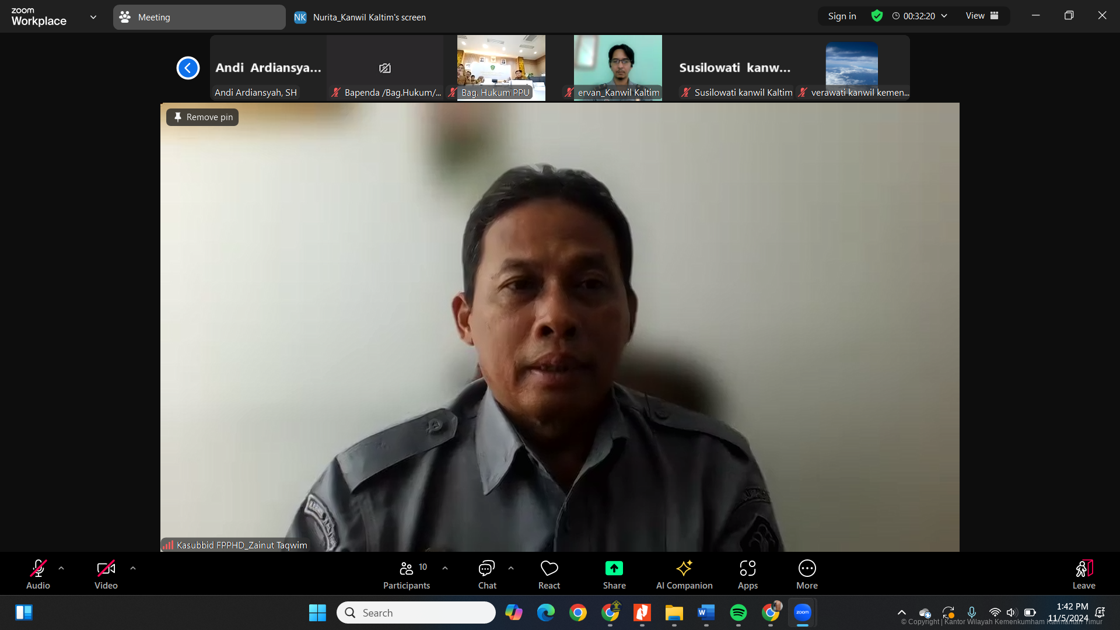Open Microsoft Word from the taskbar
This screenshot has height=630, width=1120.
click(x=706, y=612)
